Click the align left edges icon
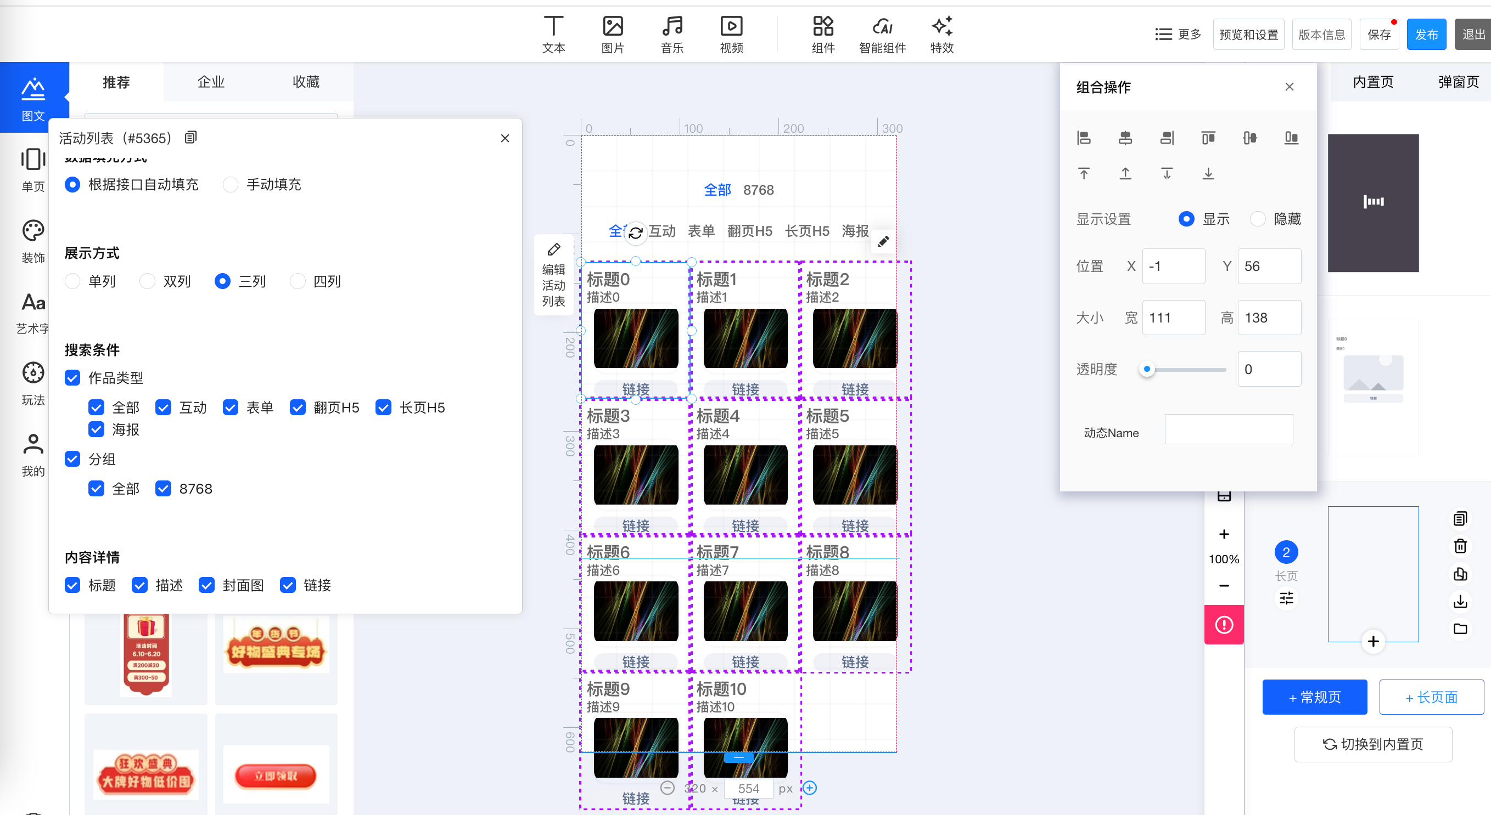This screenshot has width=1491, height=815. coord(1084,138)
